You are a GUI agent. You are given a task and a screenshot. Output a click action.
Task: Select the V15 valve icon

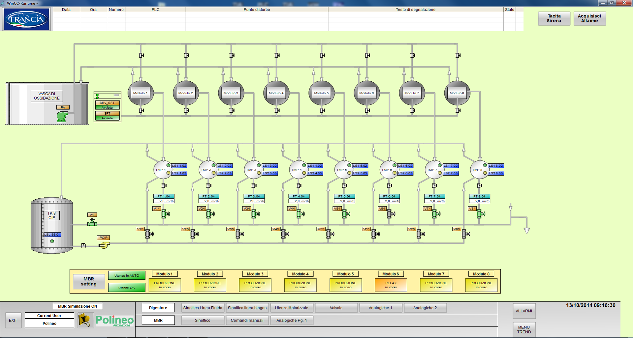point(149,234)
